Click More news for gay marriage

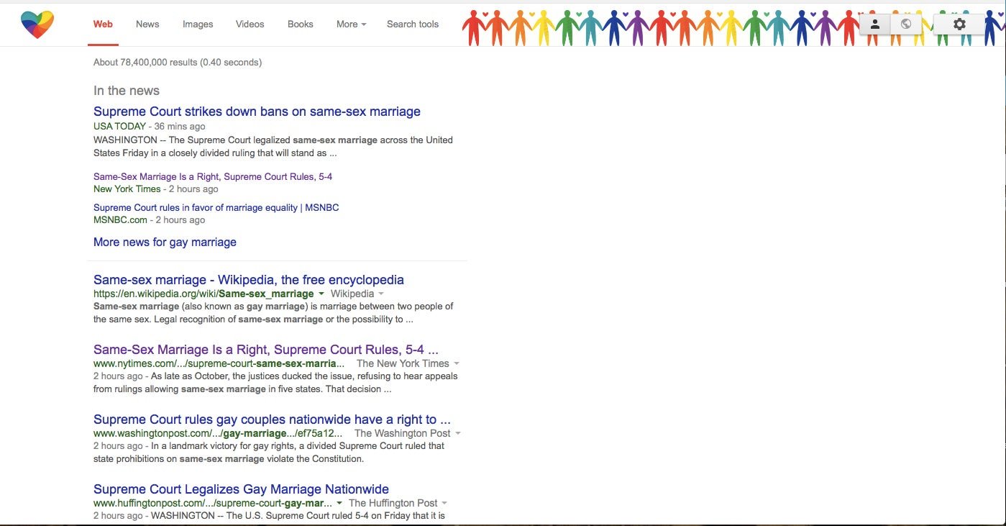tap(165, 242)
